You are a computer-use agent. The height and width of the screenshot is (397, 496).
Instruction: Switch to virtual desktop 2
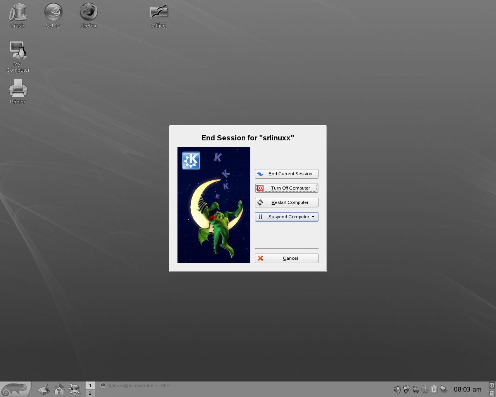(x=90, y=393)
